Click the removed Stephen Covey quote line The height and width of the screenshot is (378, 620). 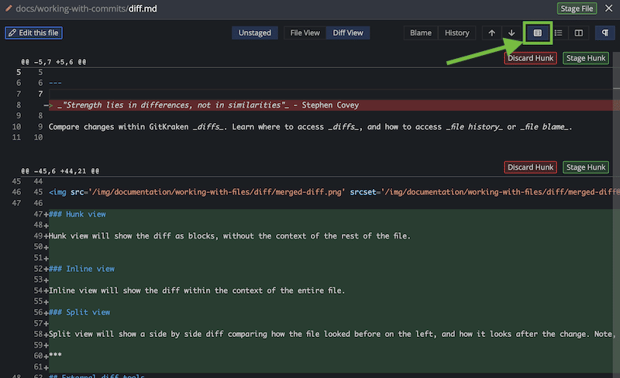[209, 105]
